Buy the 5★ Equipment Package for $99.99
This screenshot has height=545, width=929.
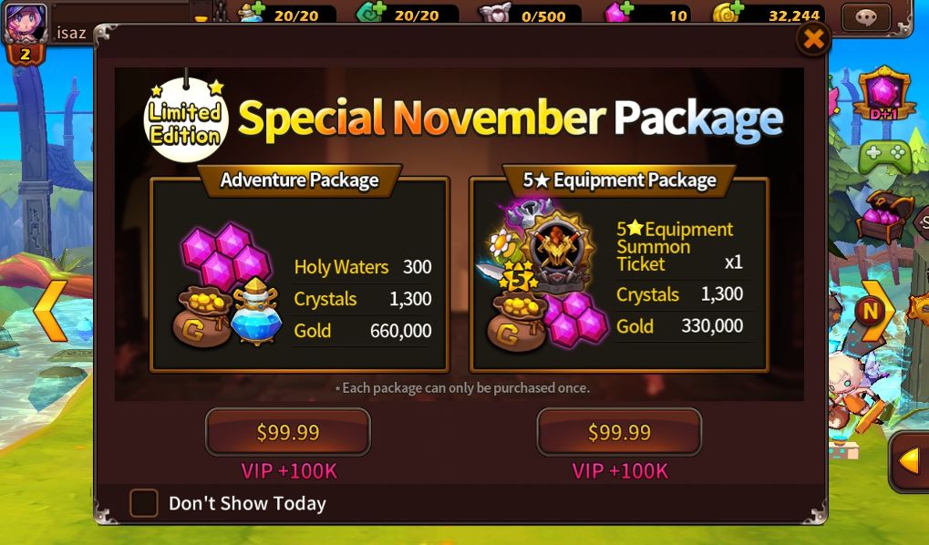click(x=619, y=432)
